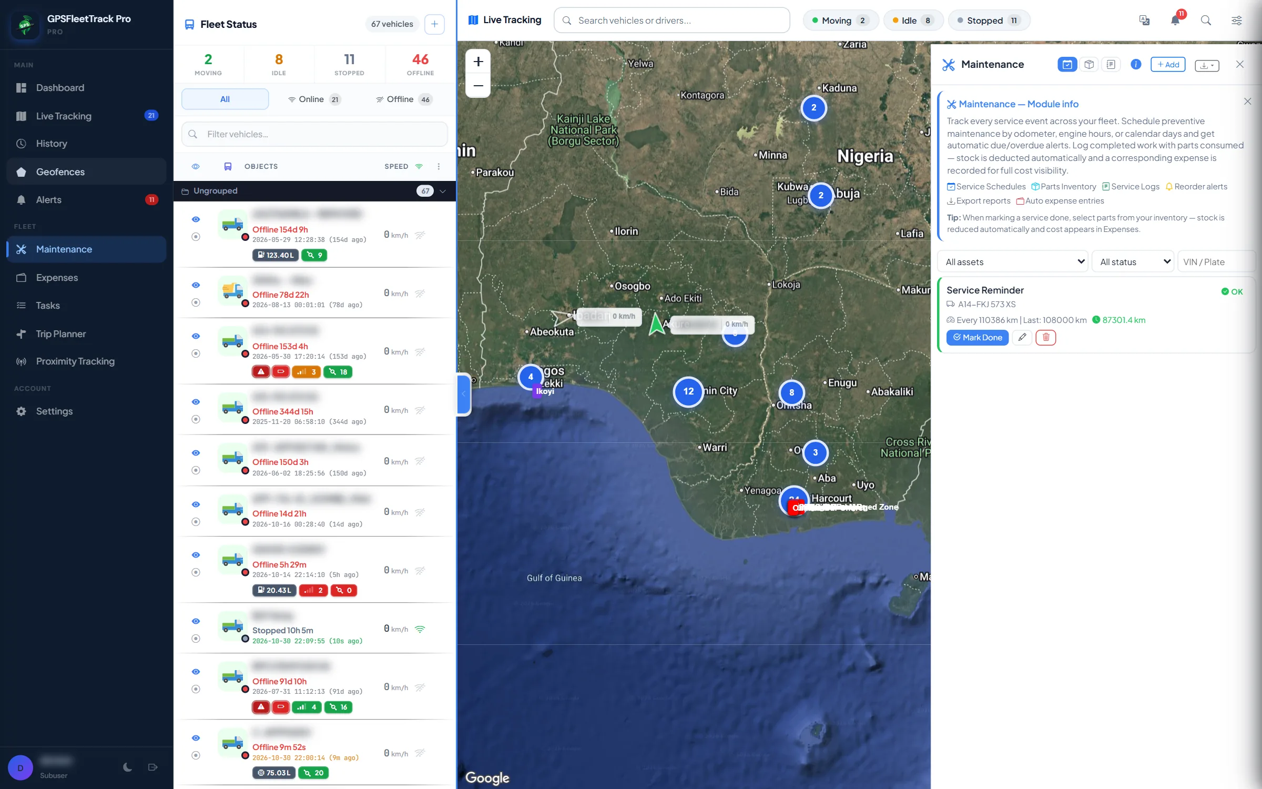Toggle visibility of Offline 5h 29m vehicle
This screenshot has height=789, width=1262.
(x=196, y=555)
